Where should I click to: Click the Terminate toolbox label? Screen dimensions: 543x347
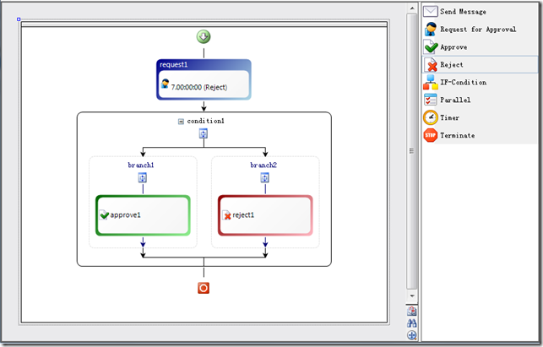pyautogui.click(x=458, y=135)
